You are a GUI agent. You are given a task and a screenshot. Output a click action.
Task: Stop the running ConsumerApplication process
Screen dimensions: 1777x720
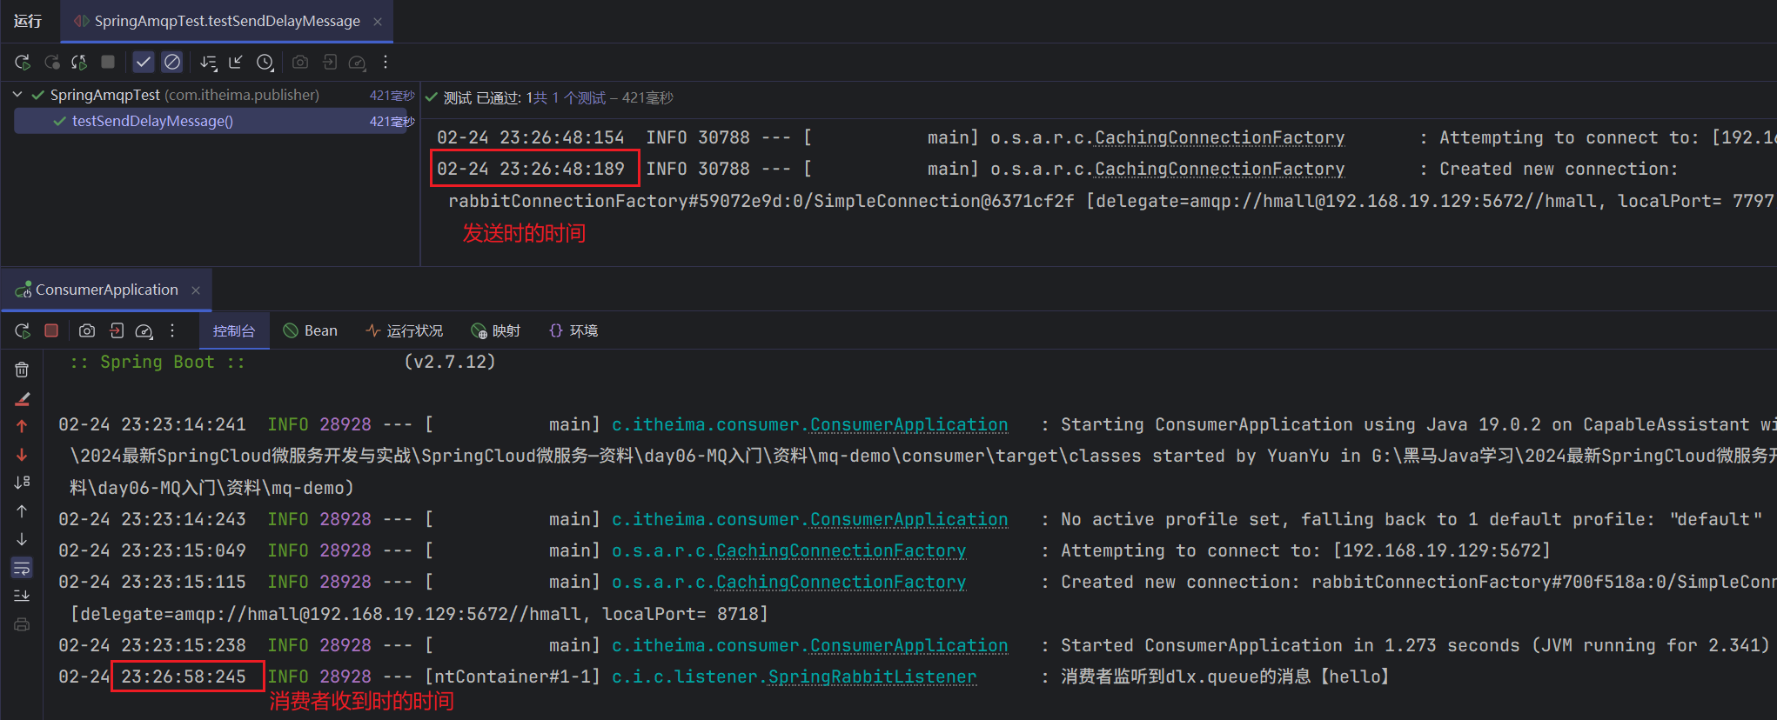coord(51,330)
